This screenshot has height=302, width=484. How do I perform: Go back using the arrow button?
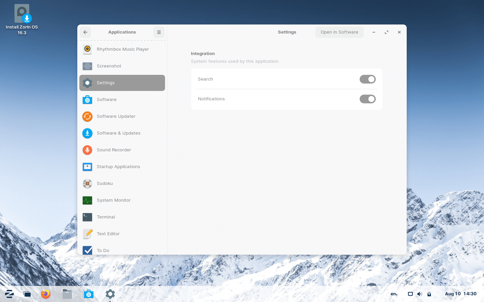tap(85, 32)
